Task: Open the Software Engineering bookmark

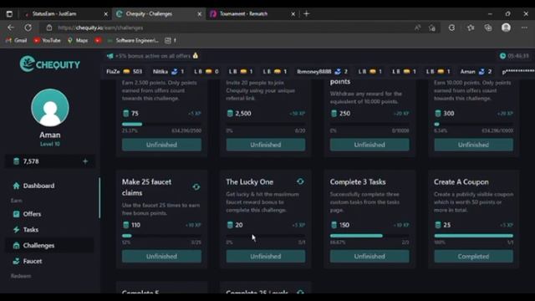Action: pos(133,40)
